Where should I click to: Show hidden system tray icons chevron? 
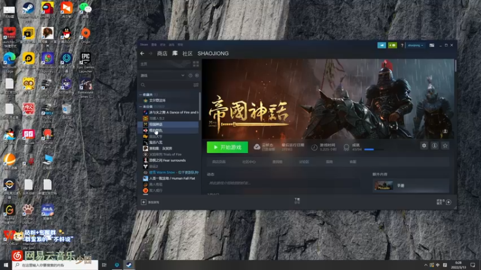[426, 265]
